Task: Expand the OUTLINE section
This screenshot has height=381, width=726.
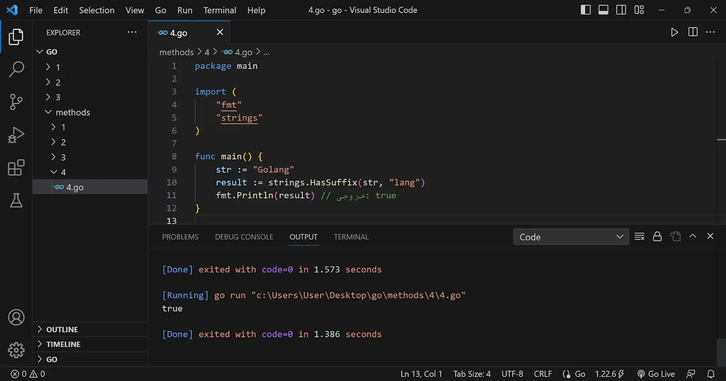Action: (90, 329)
